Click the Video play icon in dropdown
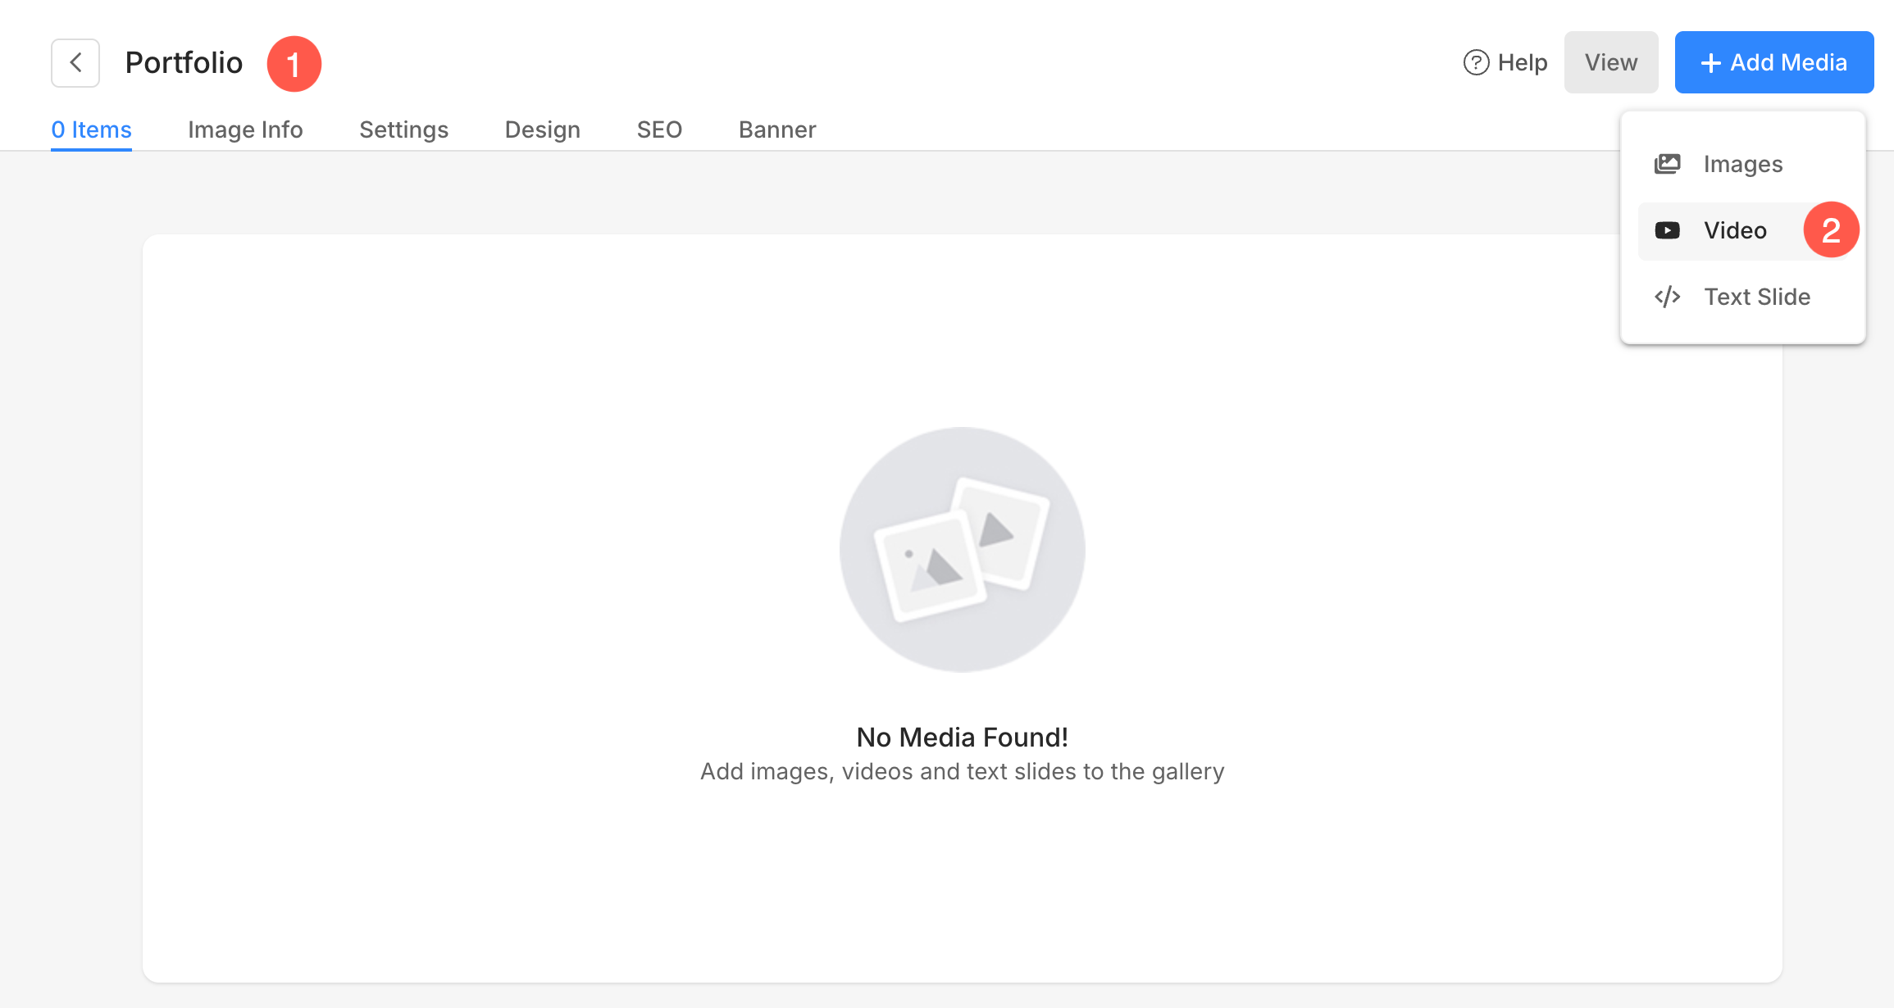 click(1667, 230)
